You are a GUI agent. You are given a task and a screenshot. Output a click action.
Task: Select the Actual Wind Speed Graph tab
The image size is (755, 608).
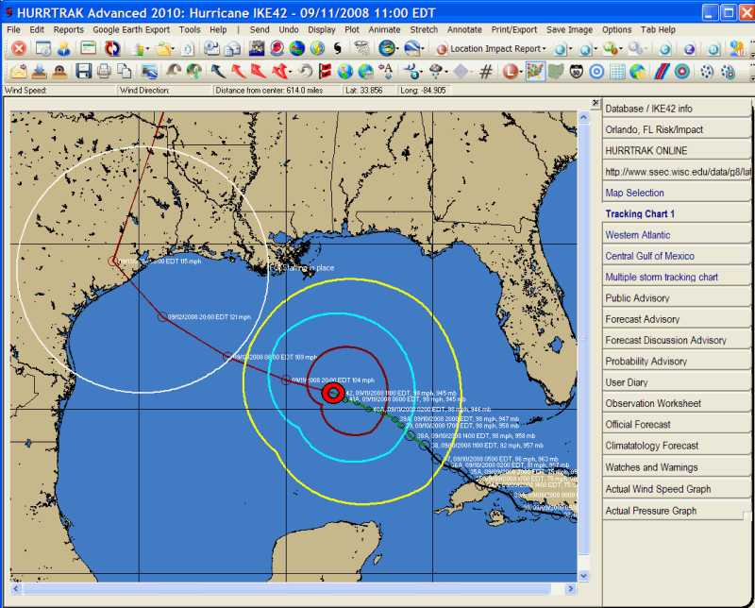pos(658,489)
